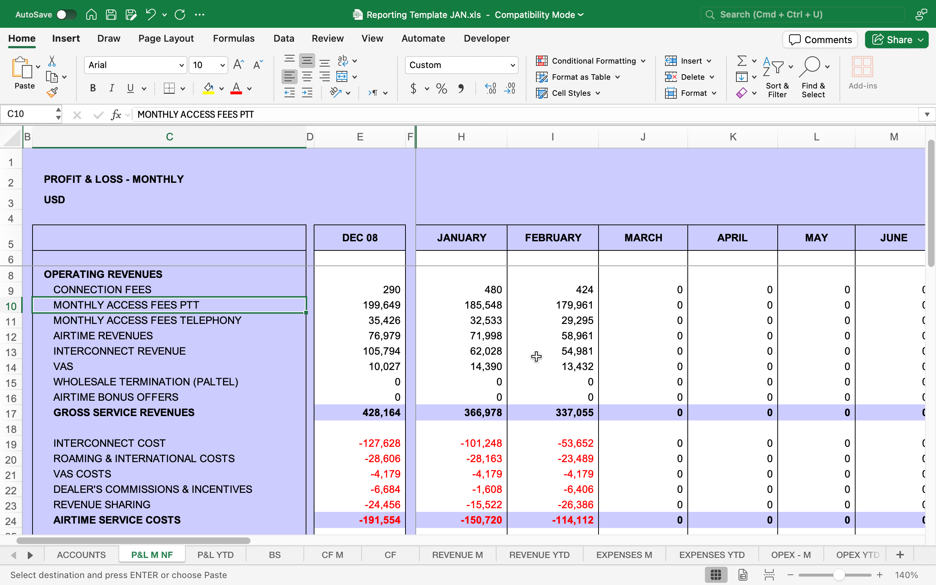Open the Arial font name dropdown
The height and width of the screenshot is (585, 936).
click(181, 65)
